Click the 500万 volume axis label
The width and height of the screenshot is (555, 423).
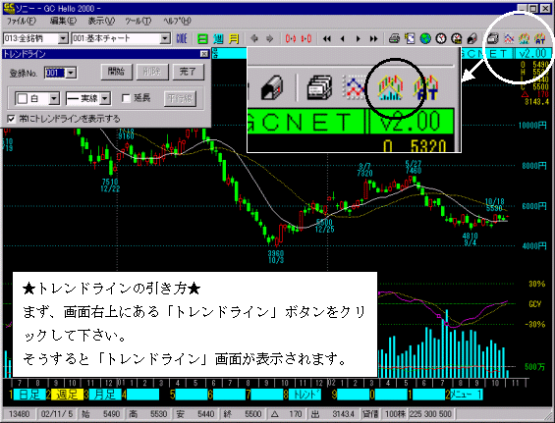click(x=534, y=367)
